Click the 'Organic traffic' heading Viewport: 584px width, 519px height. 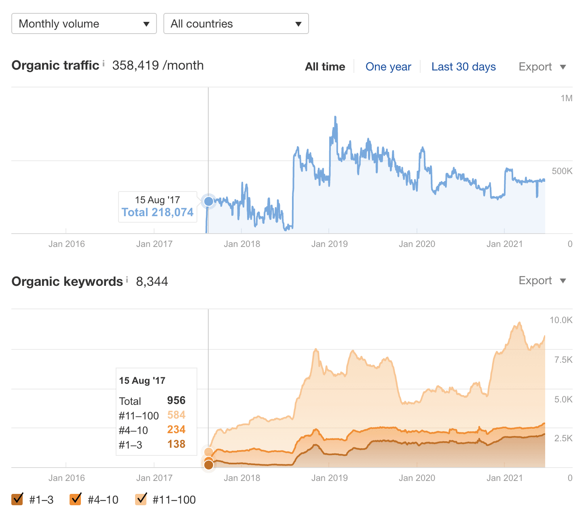coord(55,66)
